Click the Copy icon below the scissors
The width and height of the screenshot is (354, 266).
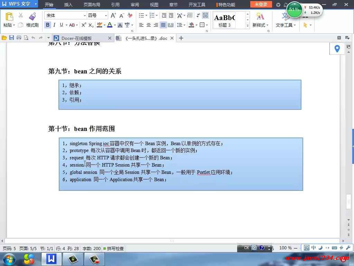click(x=20, y=25)
